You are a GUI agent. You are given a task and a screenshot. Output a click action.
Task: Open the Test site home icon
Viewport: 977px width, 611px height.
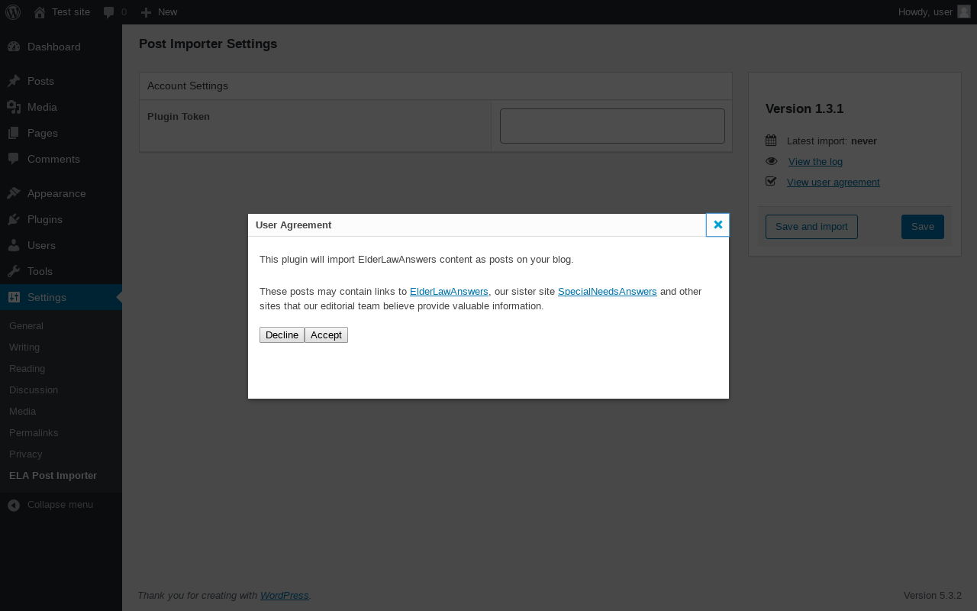pos(40,12)
